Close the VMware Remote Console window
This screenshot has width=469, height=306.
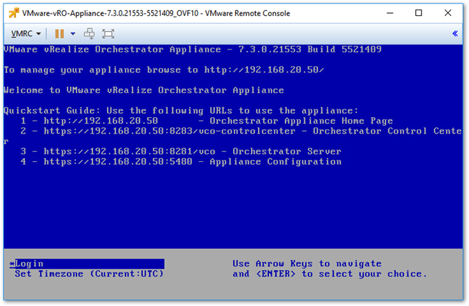click(448, 13)
